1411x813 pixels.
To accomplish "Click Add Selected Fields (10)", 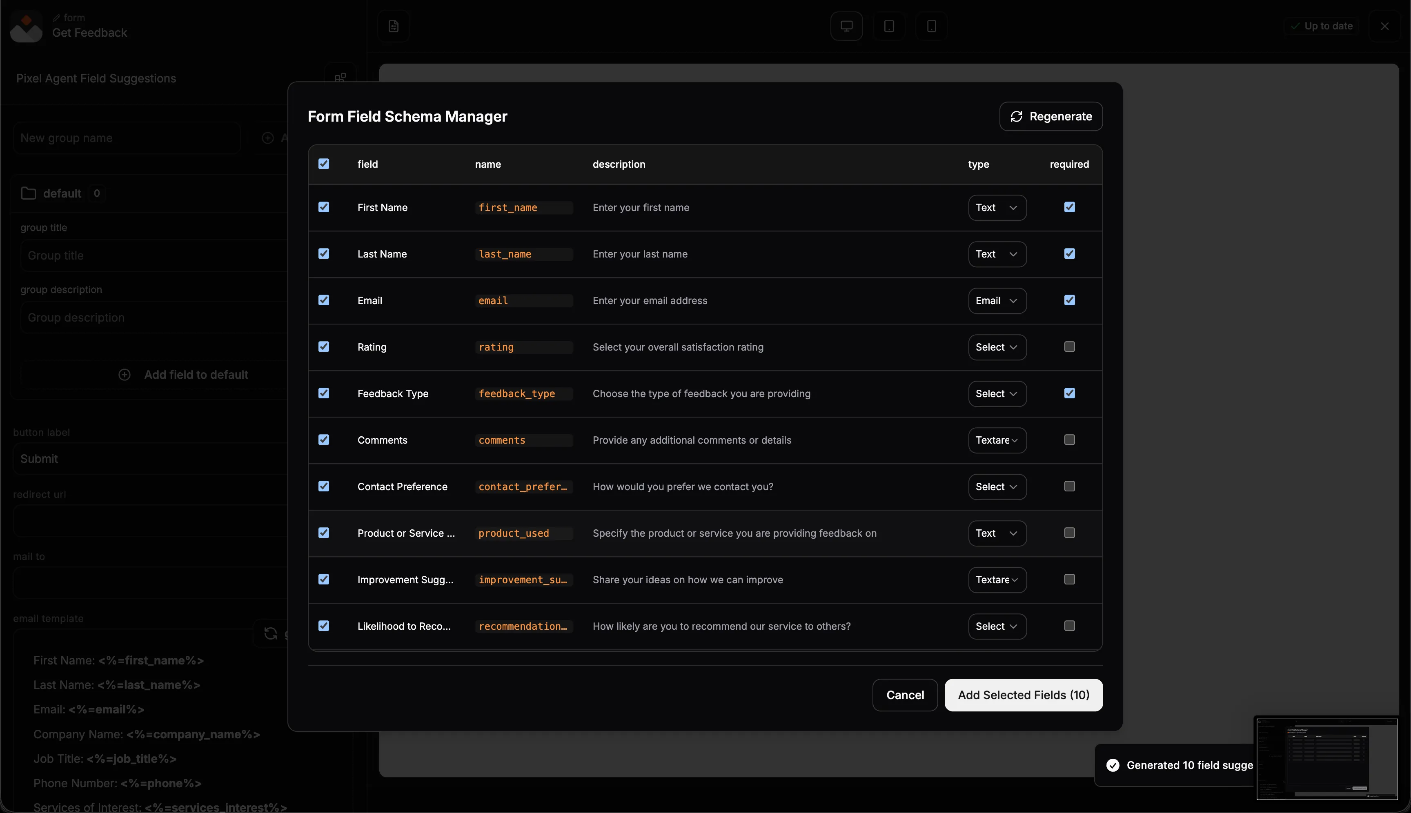I will coord(1023,695).
